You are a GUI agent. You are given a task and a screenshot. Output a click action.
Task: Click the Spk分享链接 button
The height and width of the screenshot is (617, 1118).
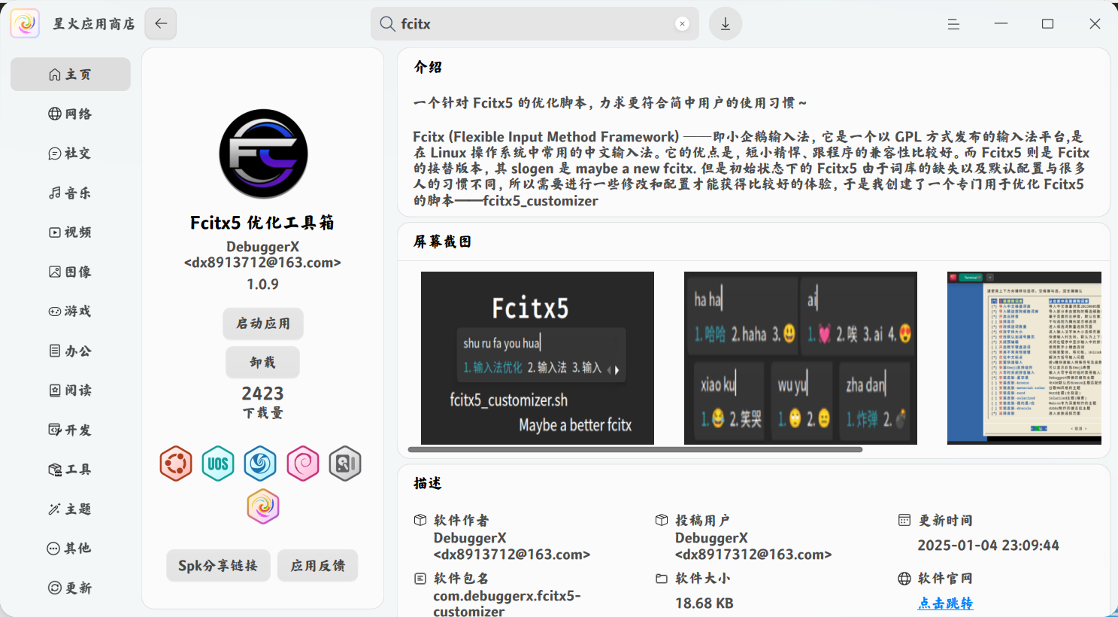point(218,566)
